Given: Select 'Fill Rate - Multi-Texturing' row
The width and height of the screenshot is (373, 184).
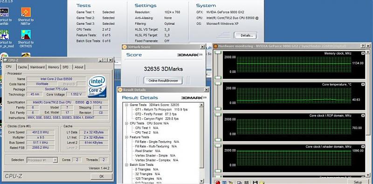Looking at the screenshot, I should [x=156, y=146].
